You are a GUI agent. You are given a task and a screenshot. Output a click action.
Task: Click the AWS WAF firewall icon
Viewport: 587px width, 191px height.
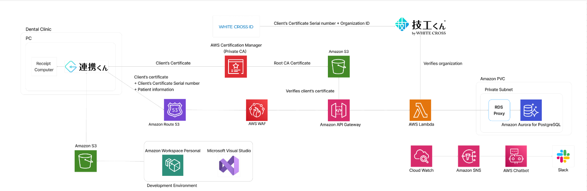point(257,110)
